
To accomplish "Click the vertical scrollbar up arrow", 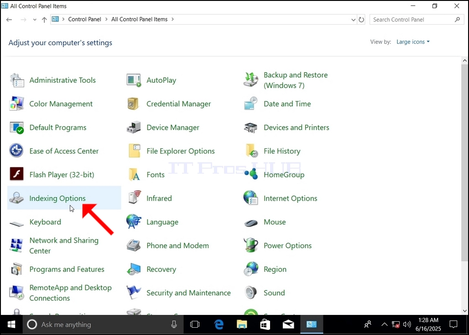I will point(464,60).
